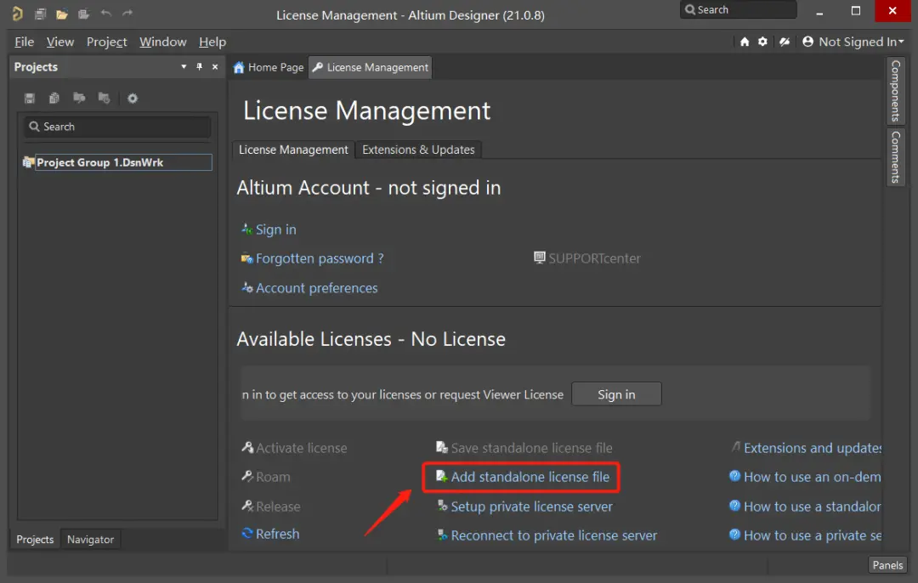Click fourth folder icon in Projects toolbar
The image size is (918, 583).
coord(105,98)
